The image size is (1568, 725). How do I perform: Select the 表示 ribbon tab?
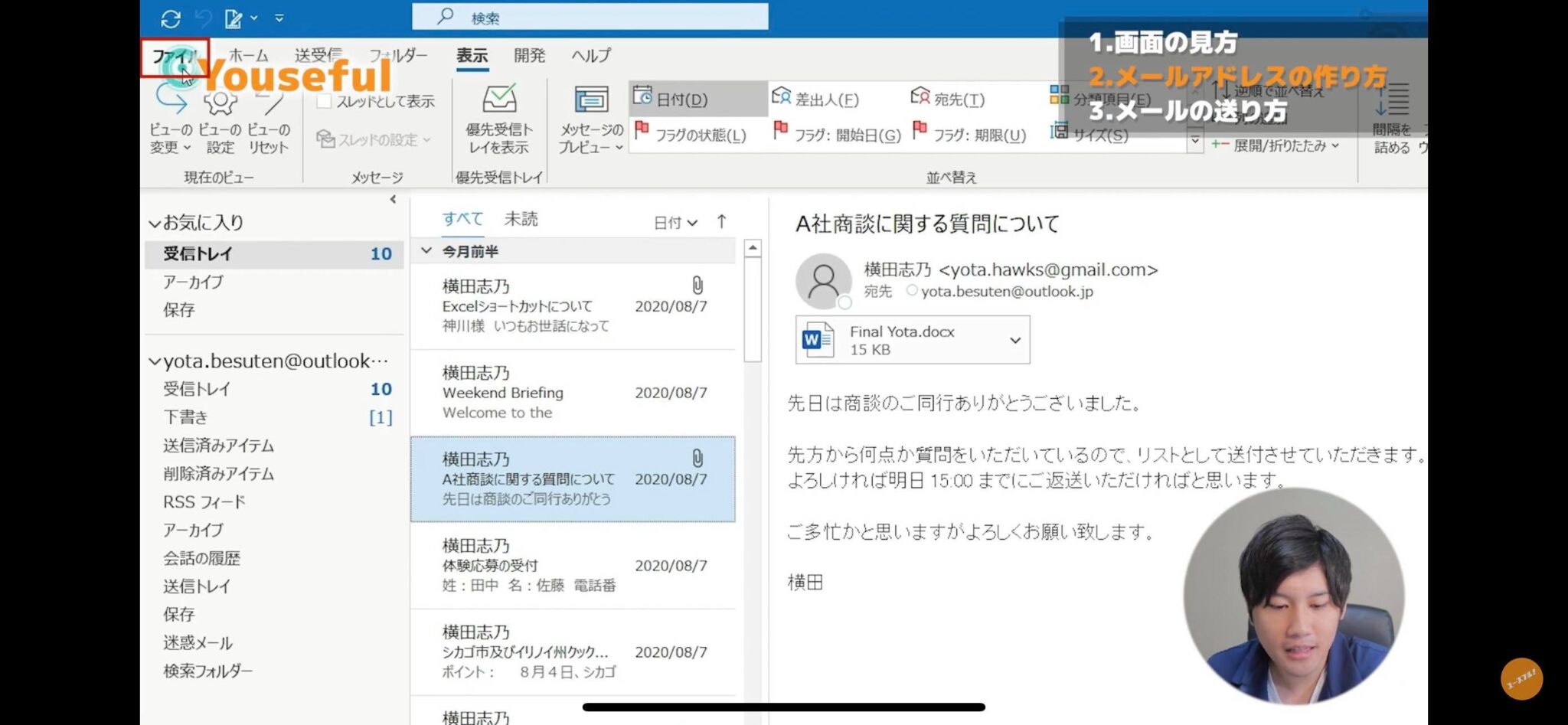[x=472, y=56]
